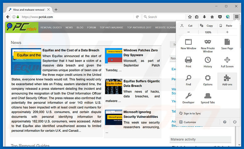The image size is (244, 149).
Task: Open Equifax and the Cost of a Data Breach headline
Action: 71,50
